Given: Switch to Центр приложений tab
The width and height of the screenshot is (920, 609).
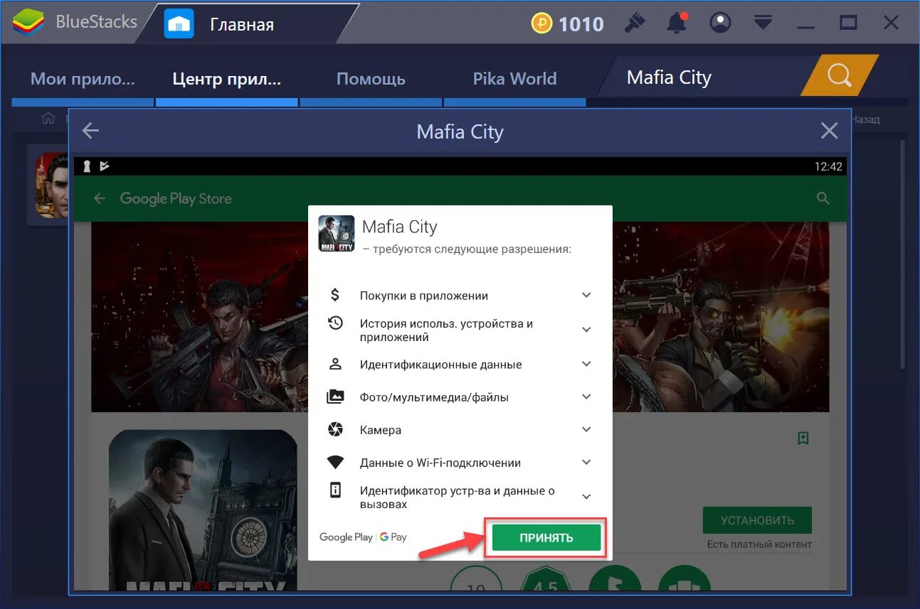Looking at the screenshot, I should tap(227, 79).
